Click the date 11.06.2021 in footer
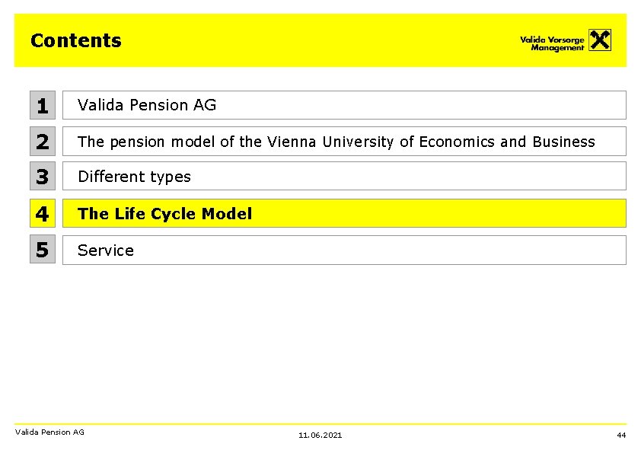The image size is (641, 453). point(320,435)
